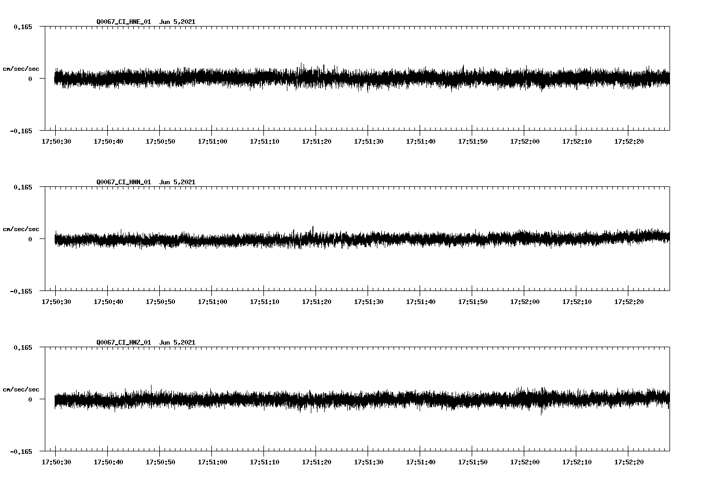The width and height of the screenshot is (707, 481).
Task: Click the HNN waveform trace near its midpoint
Action: coord(359,238)
